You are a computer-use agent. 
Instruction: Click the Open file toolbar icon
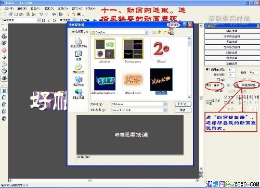pyautogui.click(x=10, y=14)
